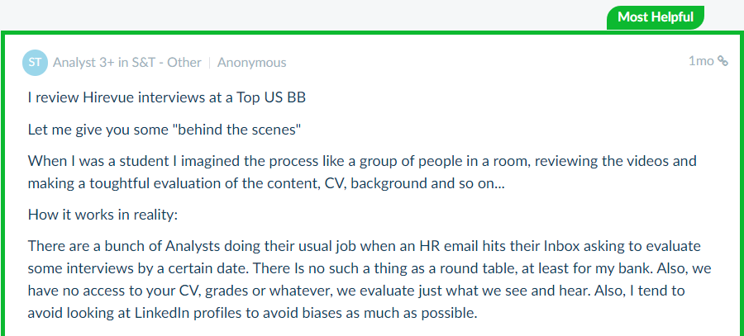
Task: Click the "Top US BB" phrase
Action: point(276,97)
